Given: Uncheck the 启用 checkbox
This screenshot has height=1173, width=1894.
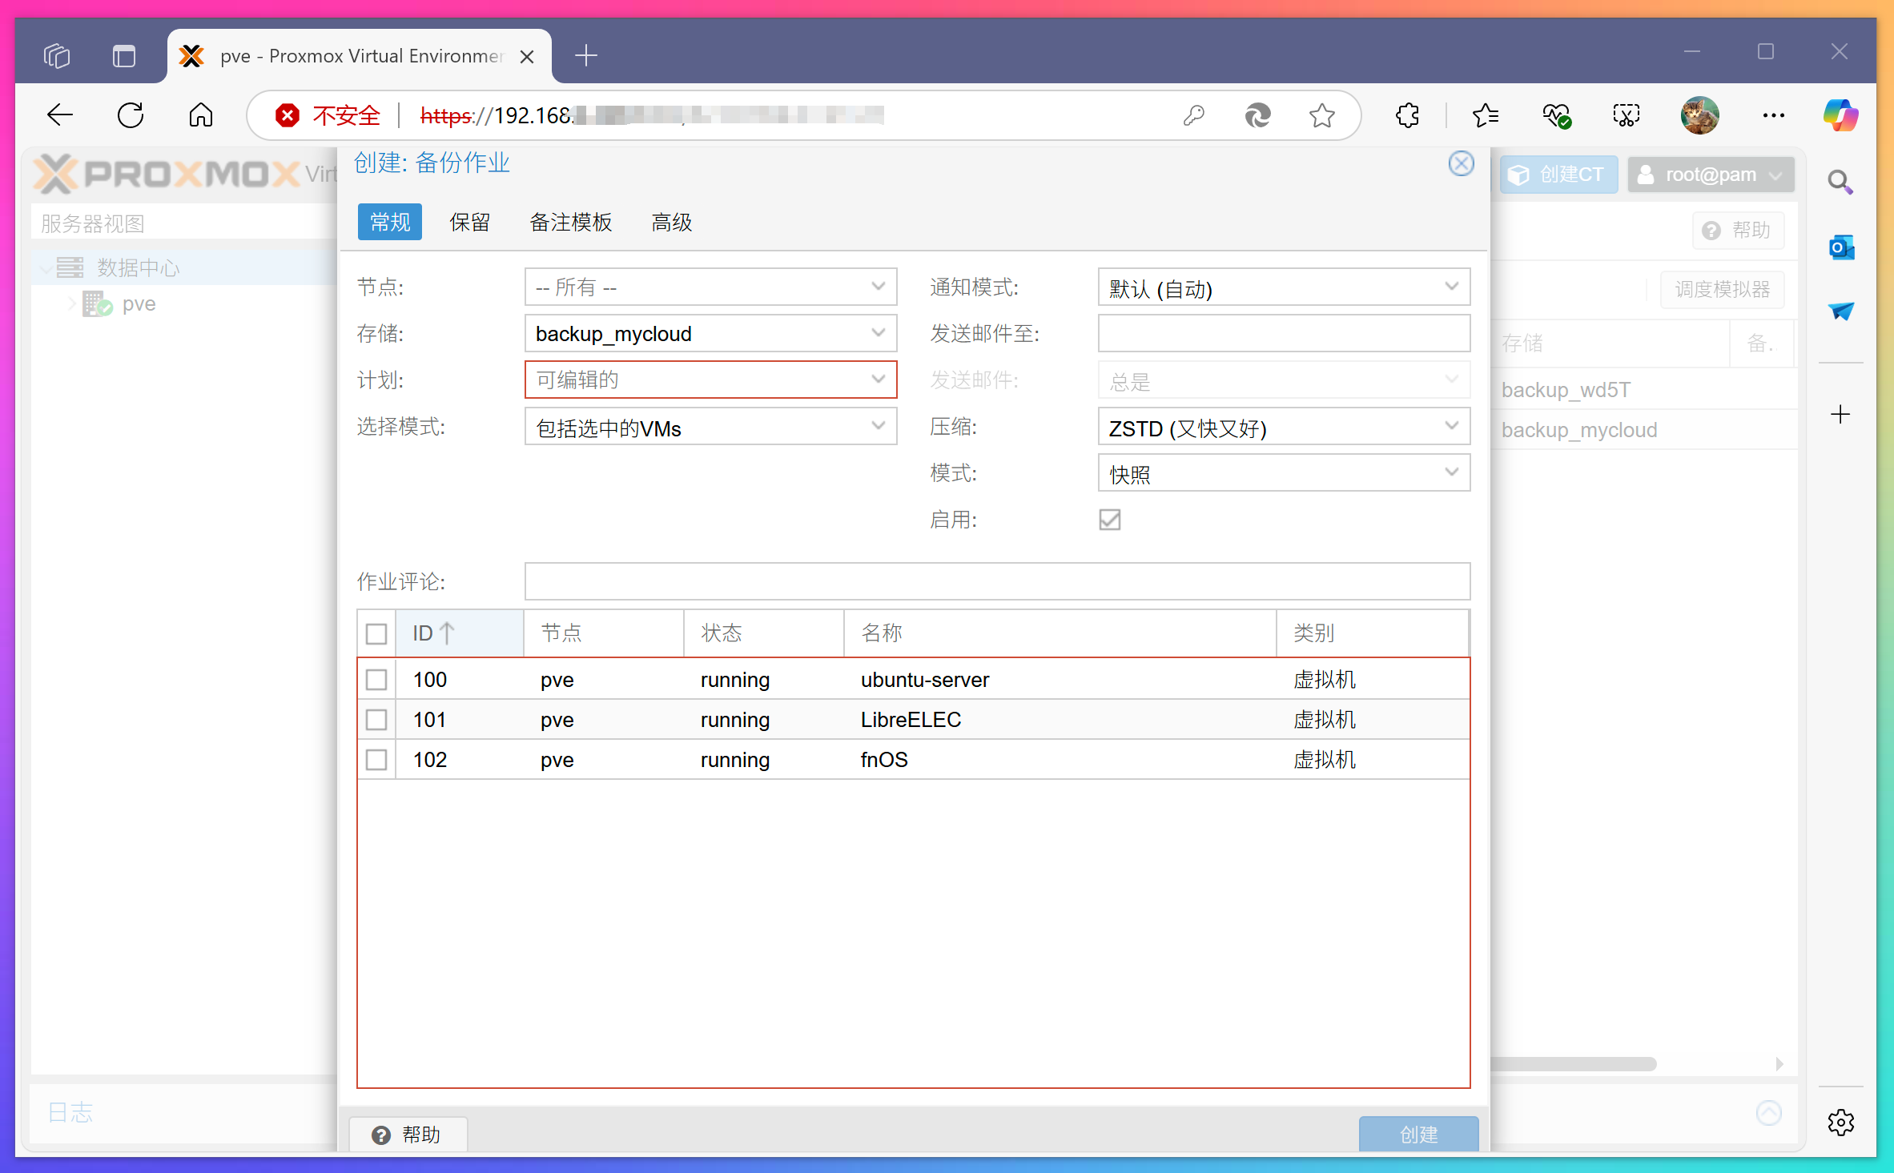Looking at the screenshot, I should coord(1109,520).
